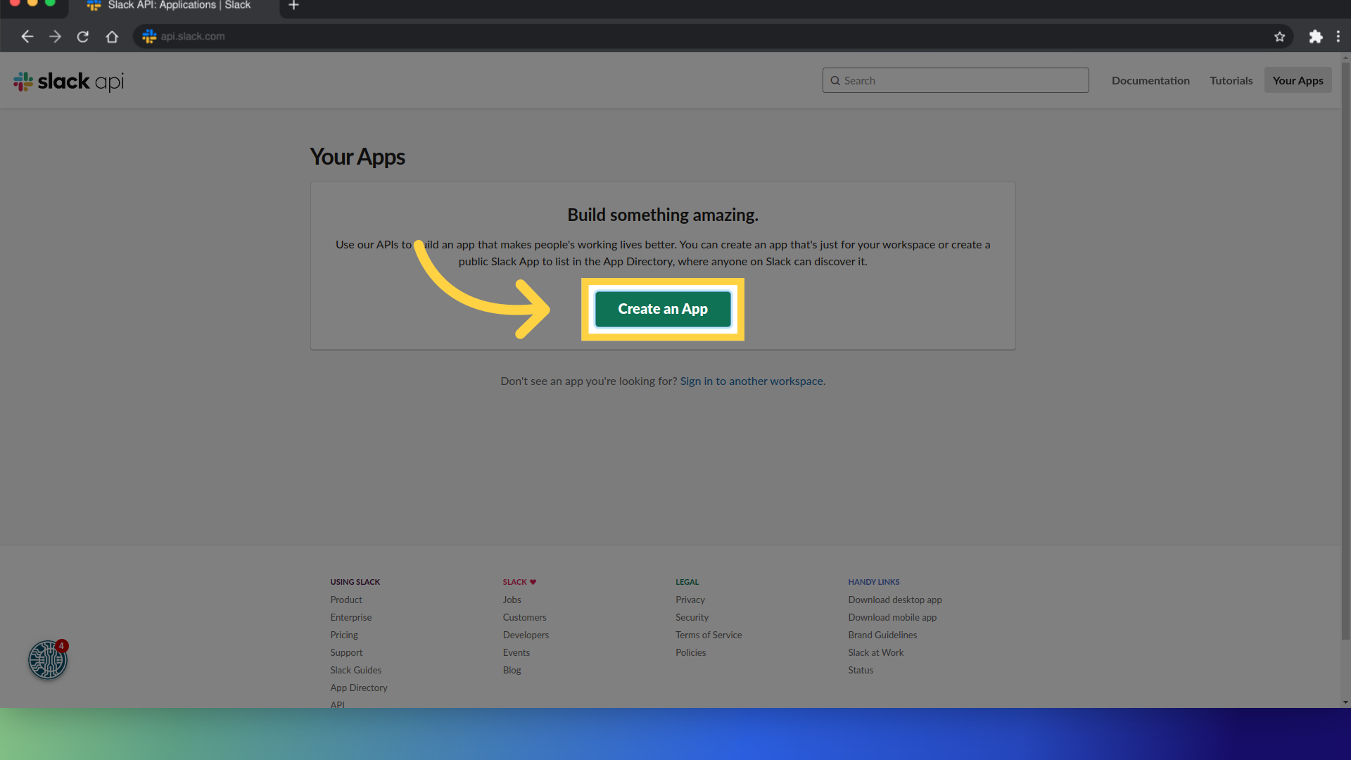Image resolution: width=1351 pixels, height=760 pixels.
Task: Open the circular widget with notification badge
Action: [47, 660]
